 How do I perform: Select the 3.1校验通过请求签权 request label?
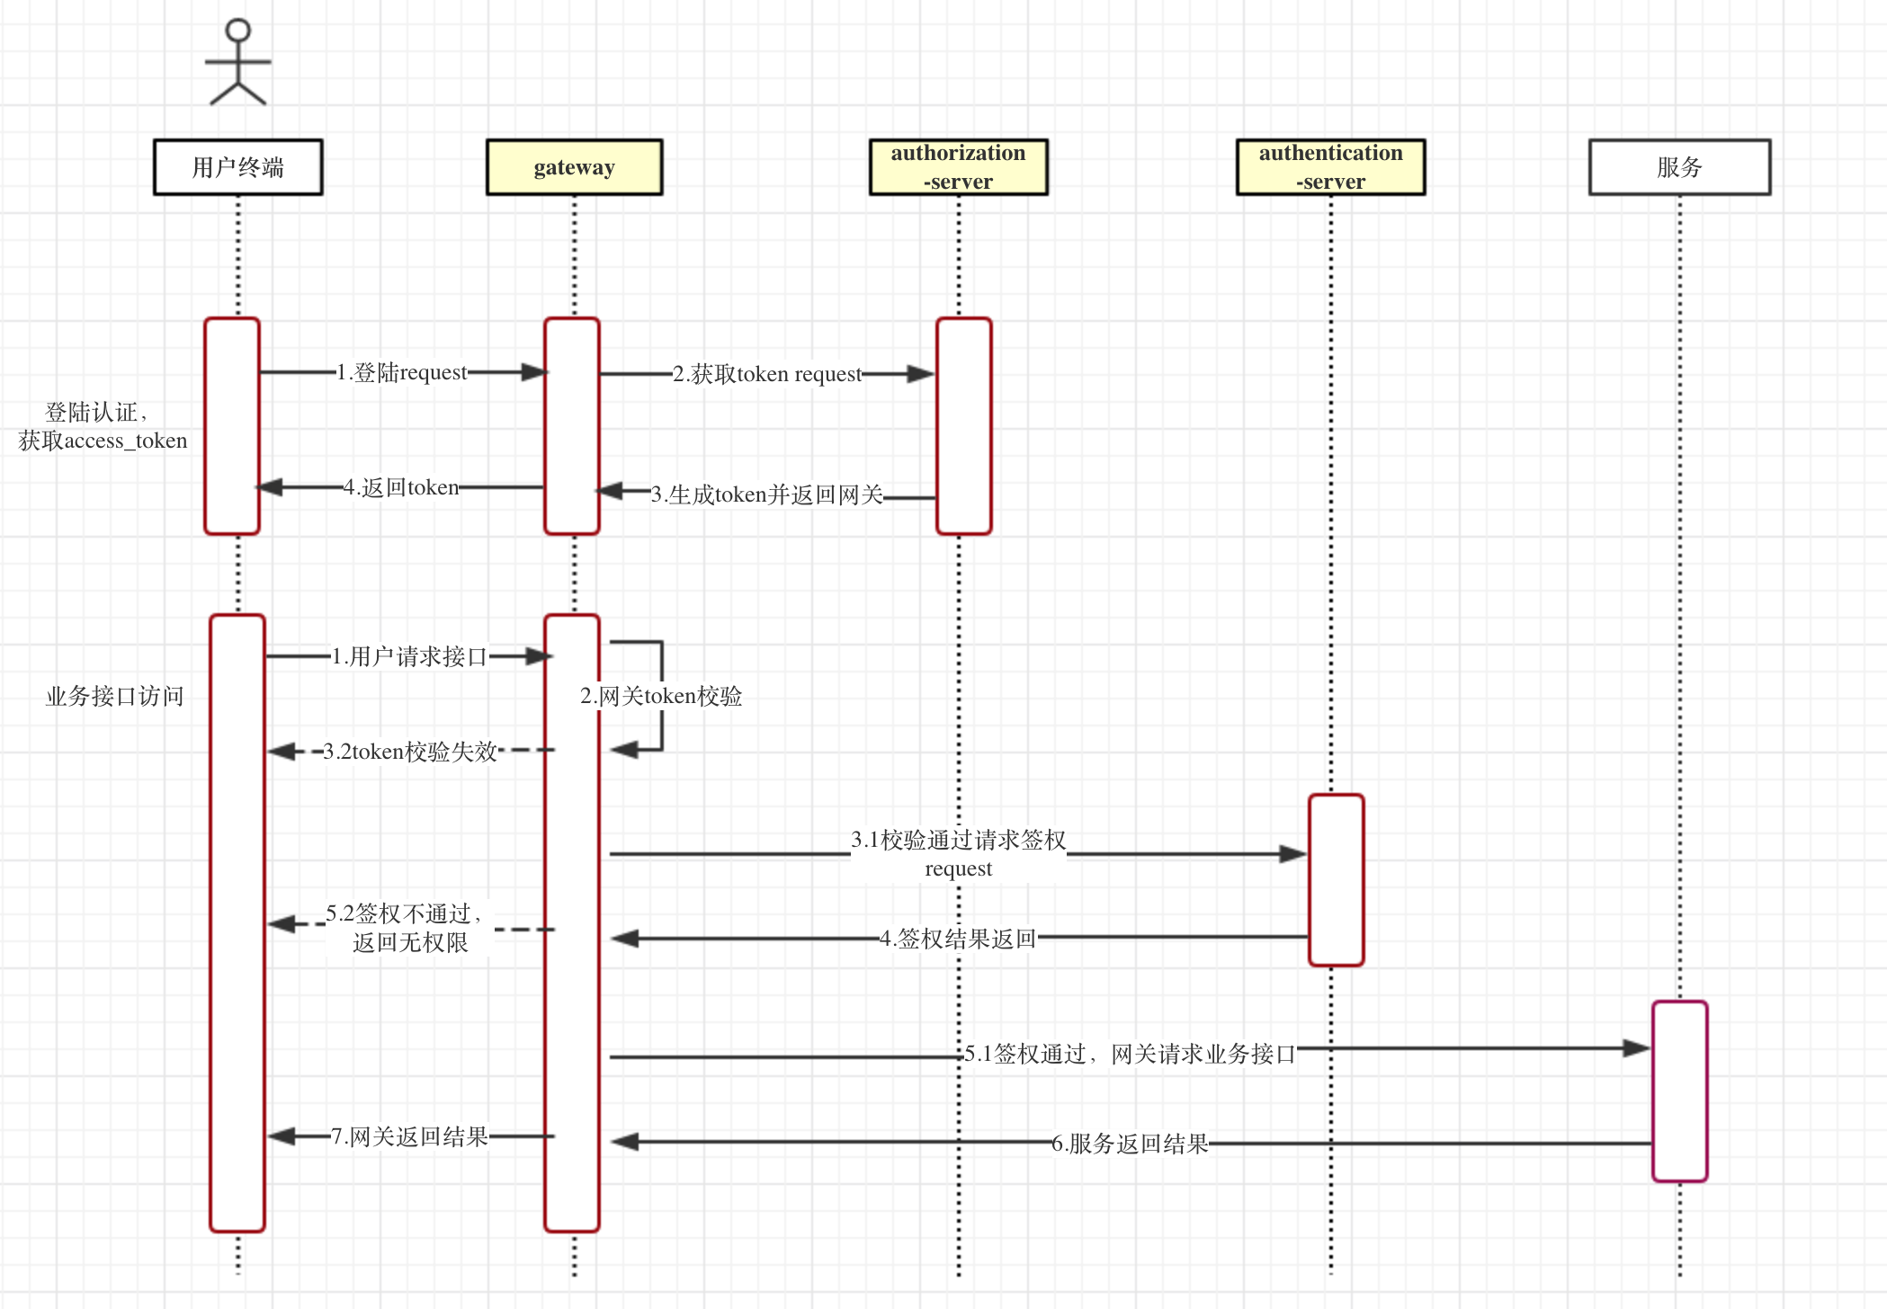click(x=958, y=853)
